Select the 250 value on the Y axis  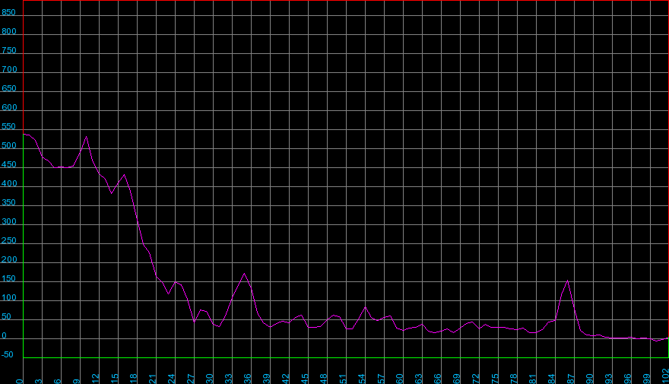pos(9,240)
